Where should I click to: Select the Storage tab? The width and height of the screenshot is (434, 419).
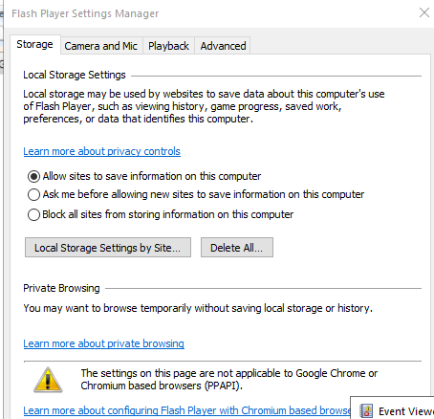[x=35, y=44]
